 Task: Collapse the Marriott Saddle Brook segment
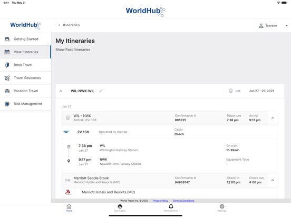pos(273,180)
